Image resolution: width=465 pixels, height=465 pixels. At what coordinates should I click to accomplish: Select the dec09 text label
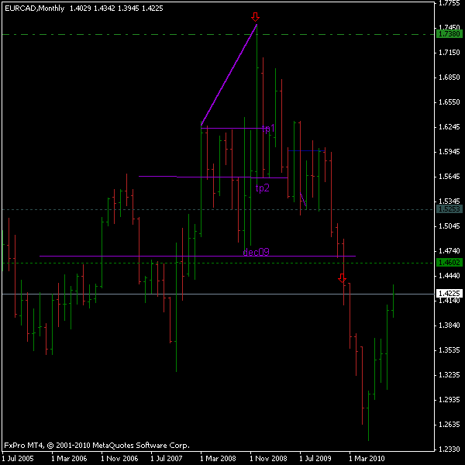pyautogui.click(x=256, y=252)
